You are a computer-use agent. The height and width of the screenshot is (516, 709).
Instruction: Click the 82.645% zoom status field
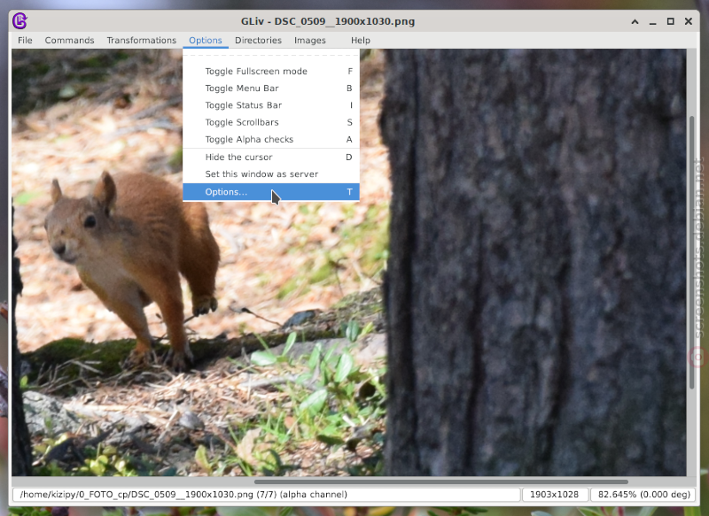[x=644, y=495]
